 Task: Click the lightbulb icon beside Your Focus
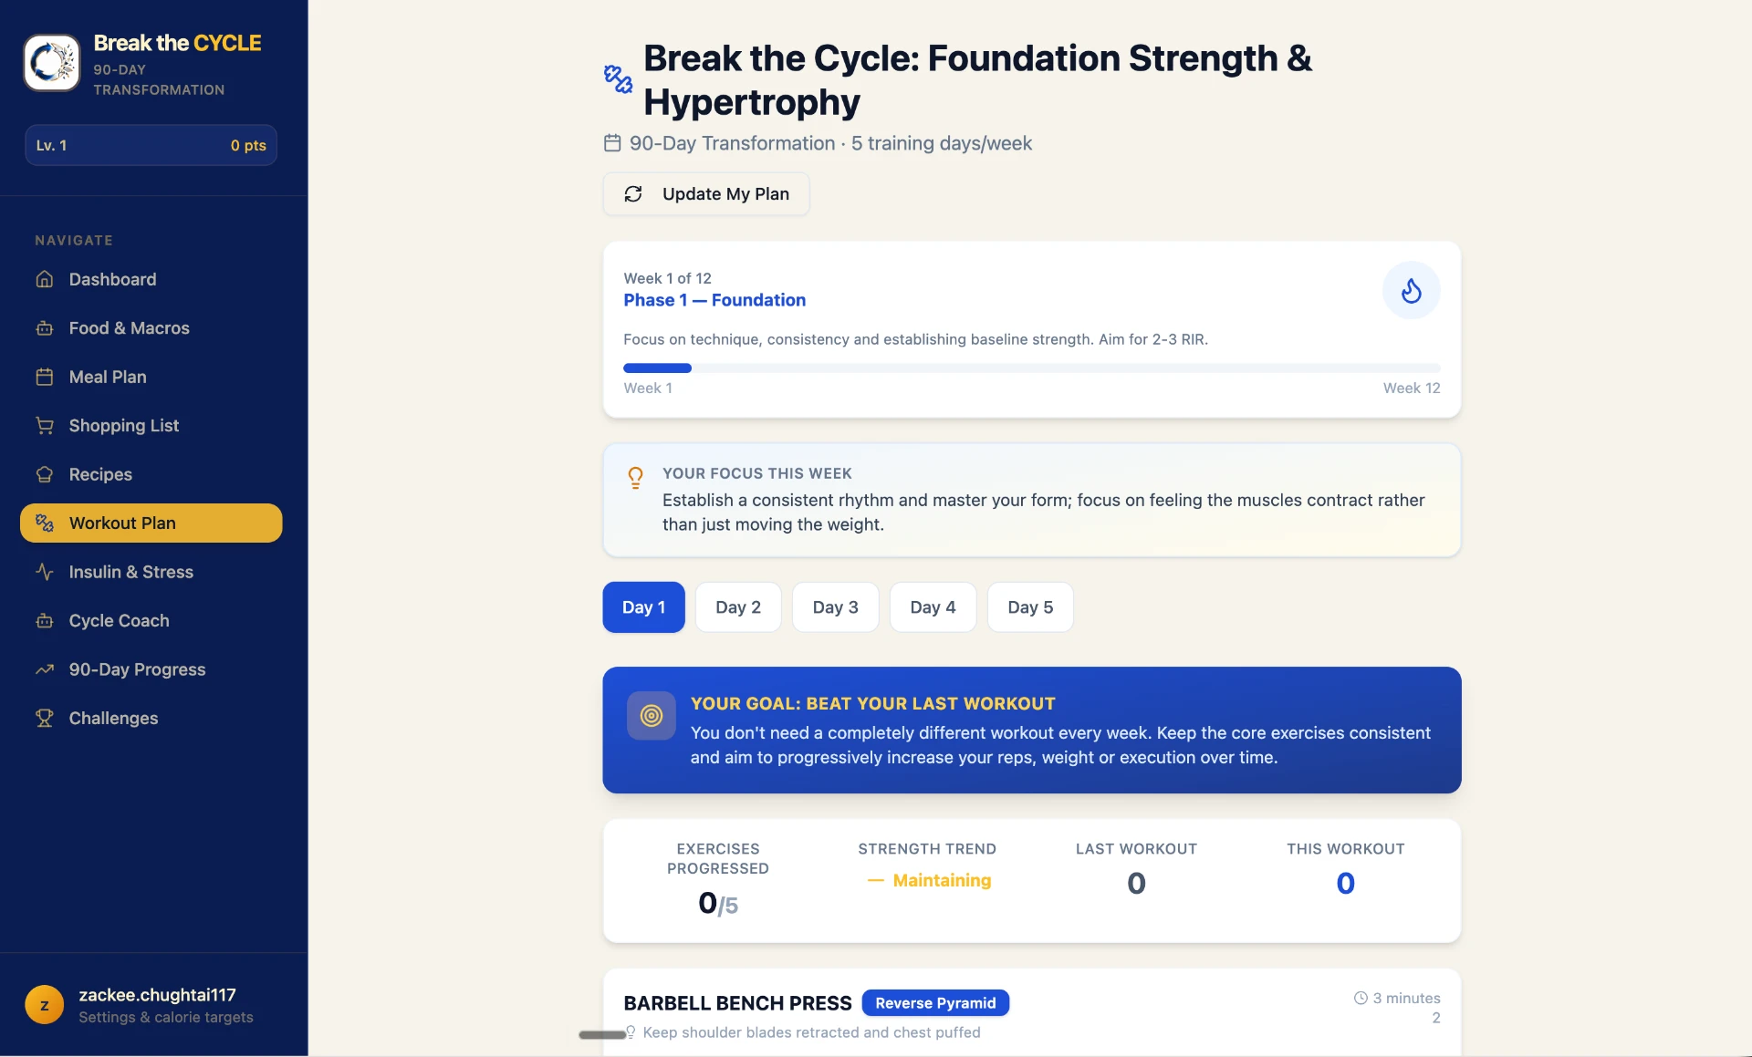point(635,477)
